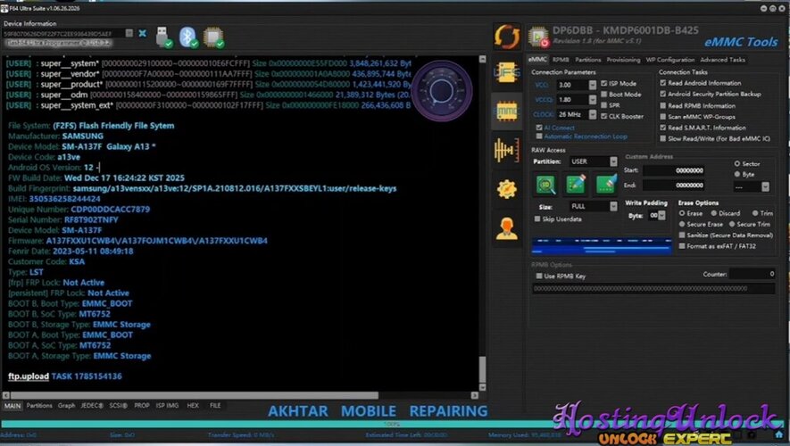Click the home icon in status bar

coord(779,434)
